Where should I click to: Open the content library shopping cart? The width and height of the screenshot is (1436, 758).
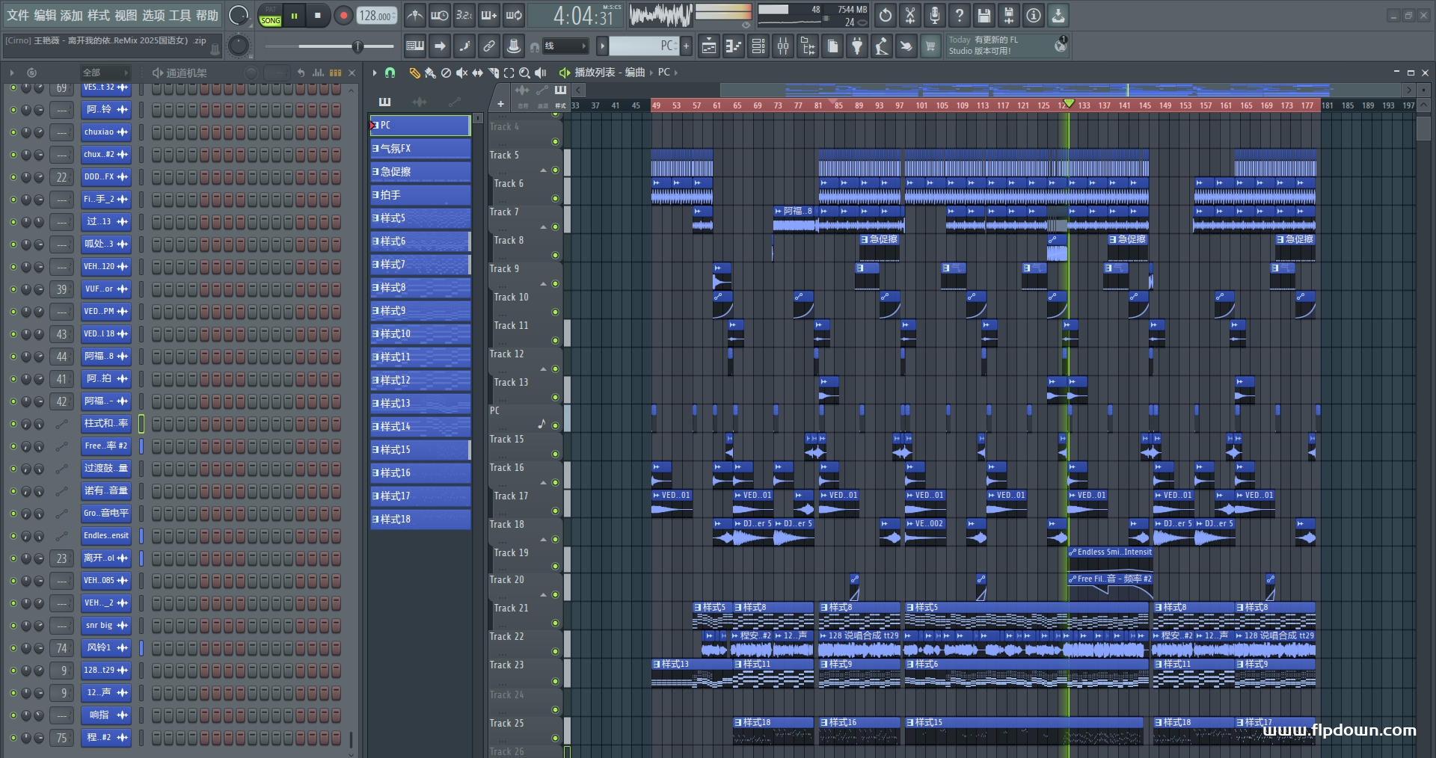[x=930, y=46]
